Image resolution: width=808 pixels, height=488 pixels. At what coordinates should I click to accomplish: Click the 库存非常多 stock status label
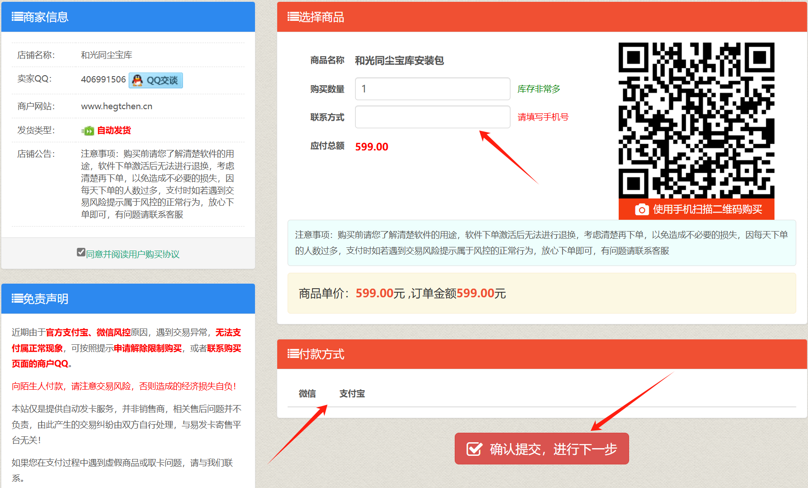coord(538,89)
